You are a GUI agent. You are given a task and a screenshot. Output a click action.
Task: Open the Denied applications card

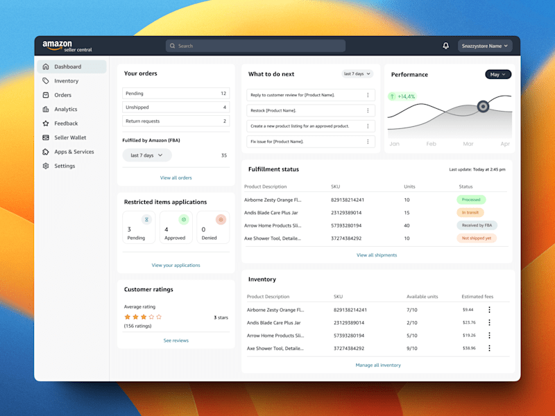(213, 227)
